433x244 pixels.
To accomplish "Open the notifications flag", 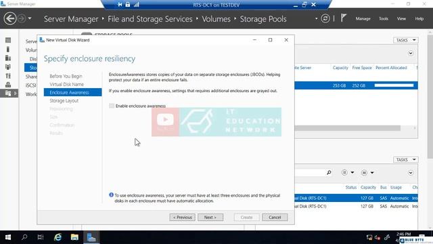I will tap(343, 18).
